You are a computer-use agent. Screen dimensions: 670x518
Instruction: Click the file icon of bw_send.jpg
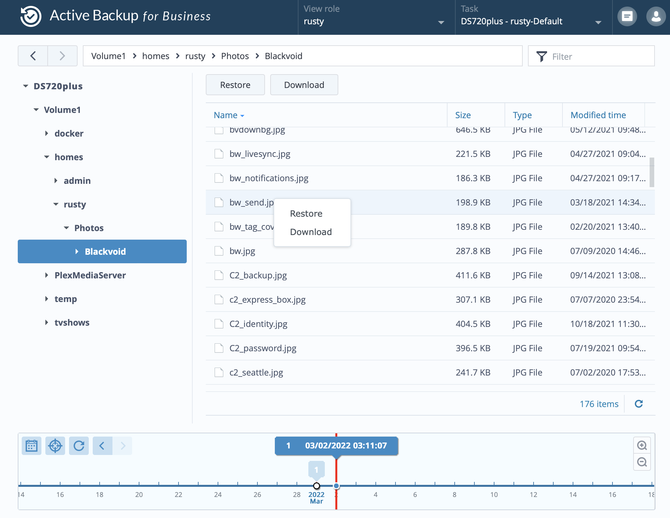(x=219, y=202)
